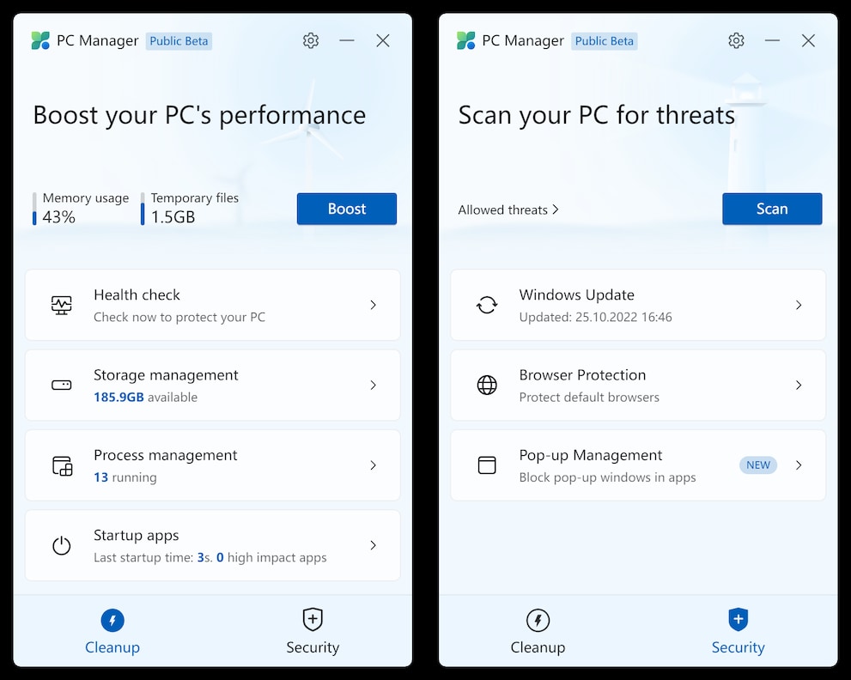851x680 pixels.
Task: Open Health check details via its chevron
Action: pos(373,305)
